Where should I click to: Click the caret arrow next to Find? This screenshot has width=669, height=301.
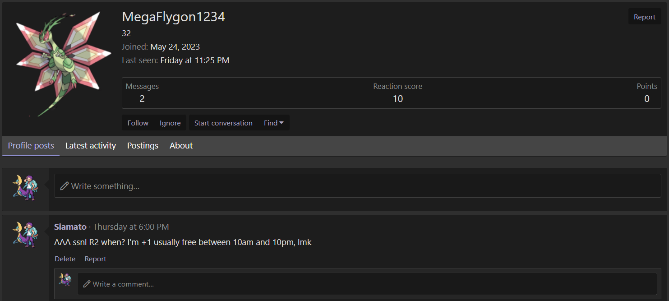[281, 123]
